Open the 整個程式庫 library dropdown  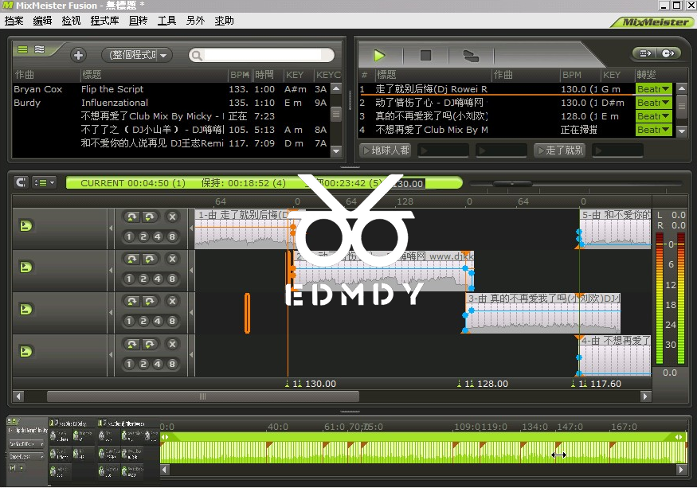[137, 55]
